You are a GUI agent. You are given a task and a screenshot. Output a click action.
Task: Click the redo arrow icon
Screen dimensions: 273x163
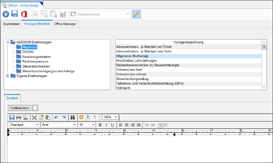coord(63,117)
